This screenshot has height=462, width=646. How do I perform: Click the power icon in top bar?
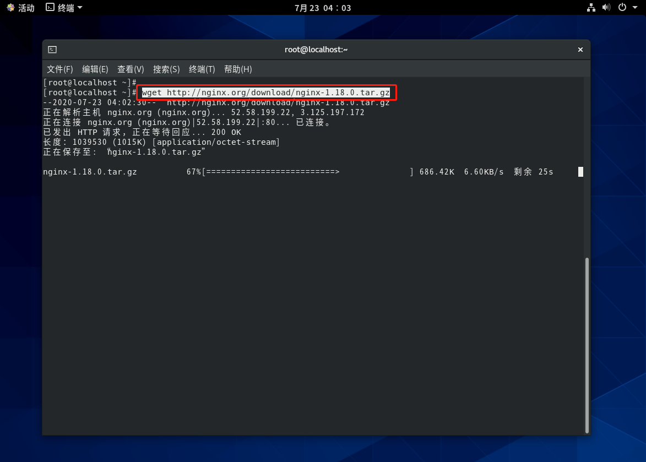pos(622,8)
